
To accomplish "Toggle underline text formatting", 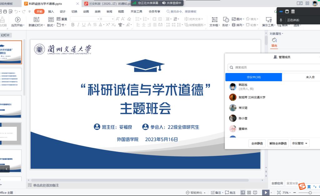I will 84,25.
